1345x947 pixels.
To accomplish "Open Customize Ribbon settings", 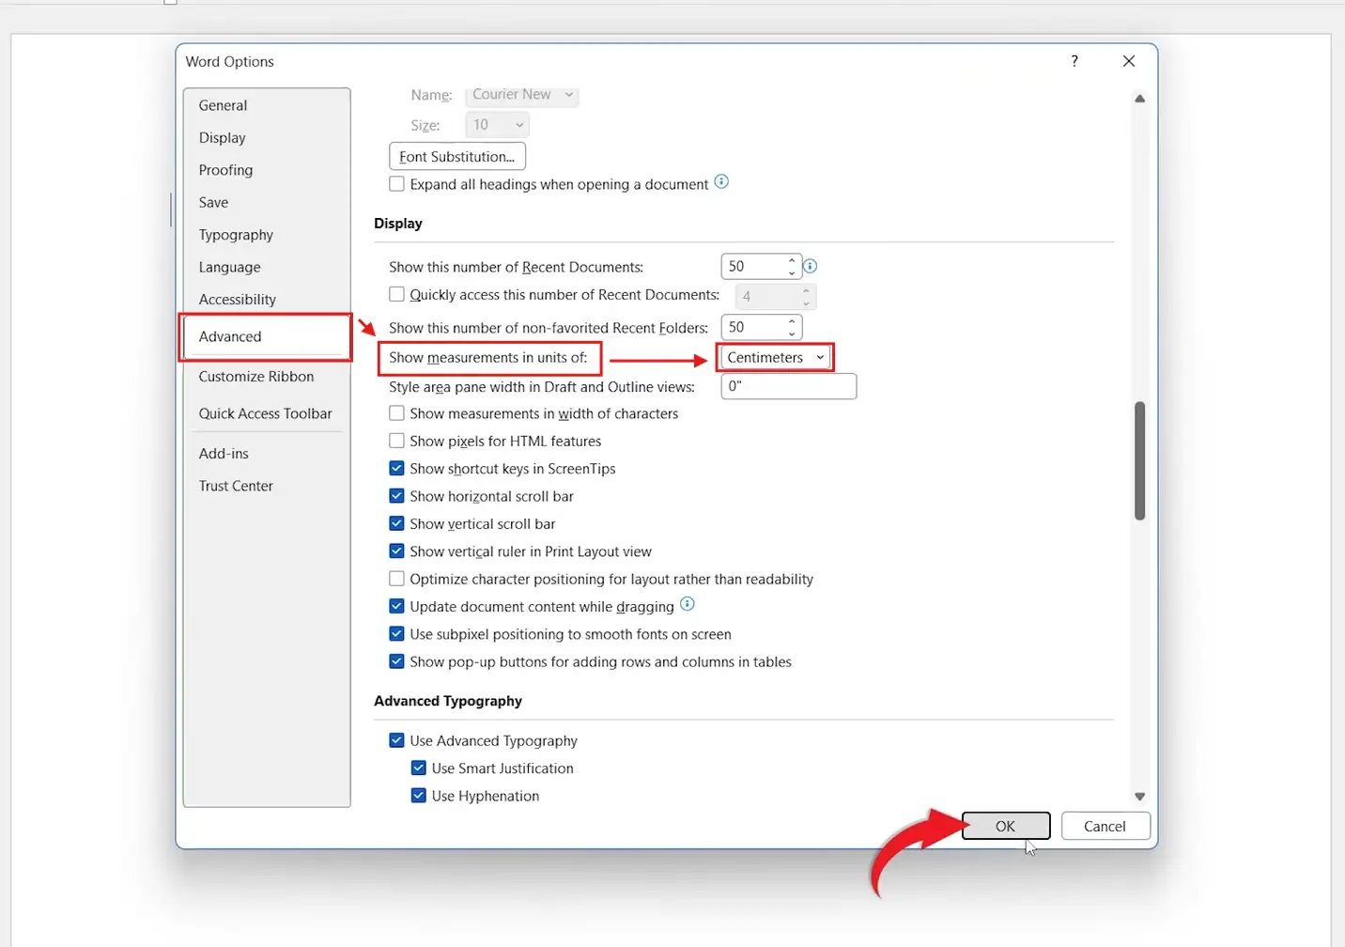I will [267, 377].
